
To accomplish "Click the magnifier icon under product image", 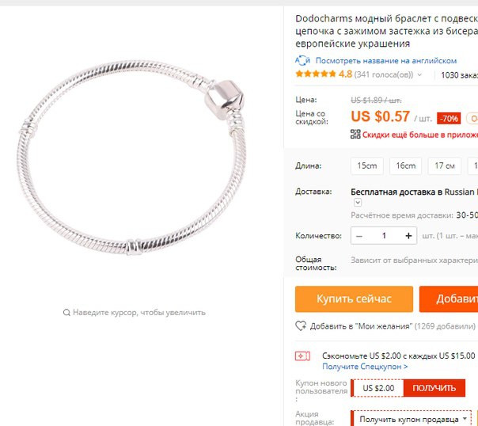I will click(x=66, y=313).
